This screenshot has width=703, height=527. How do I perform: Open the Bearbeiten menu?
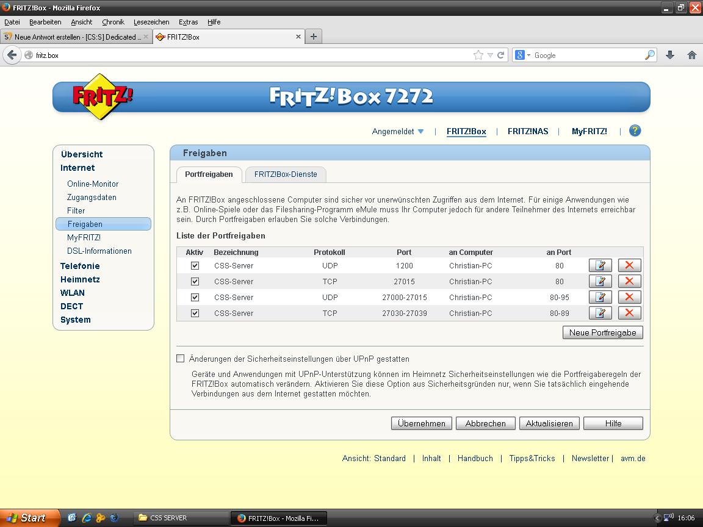coord(45,22)
